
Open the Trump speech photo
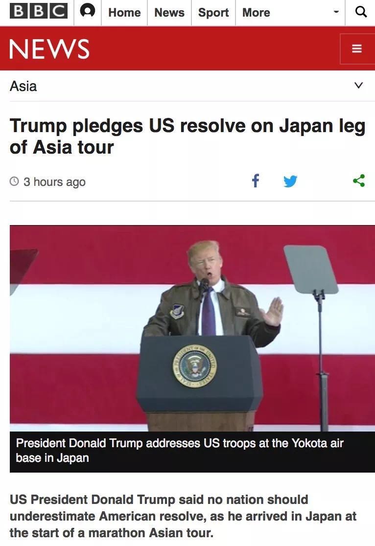192,328
